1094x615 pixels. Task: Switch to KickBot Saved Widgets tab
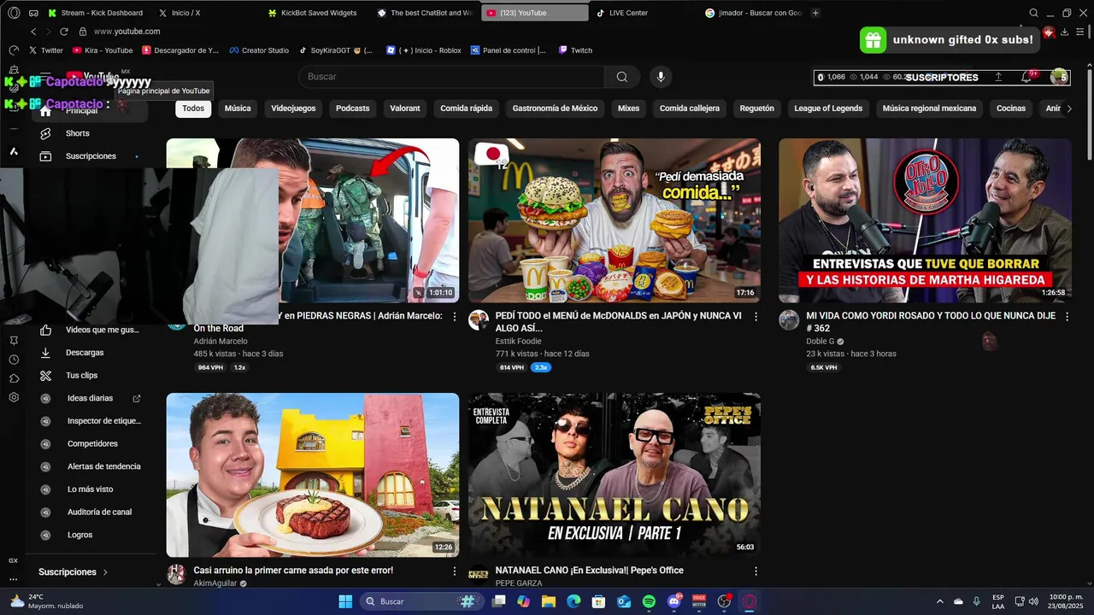click(x=319, y=13)
